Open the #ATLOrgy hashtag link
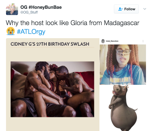 [31, 32]
